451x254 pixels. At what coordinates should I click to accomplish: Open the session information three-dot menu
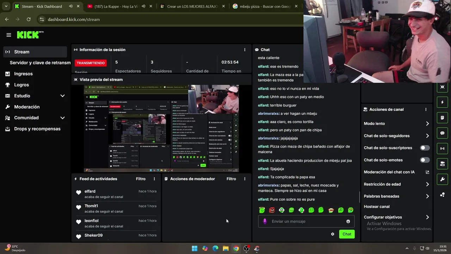point(245,50)
